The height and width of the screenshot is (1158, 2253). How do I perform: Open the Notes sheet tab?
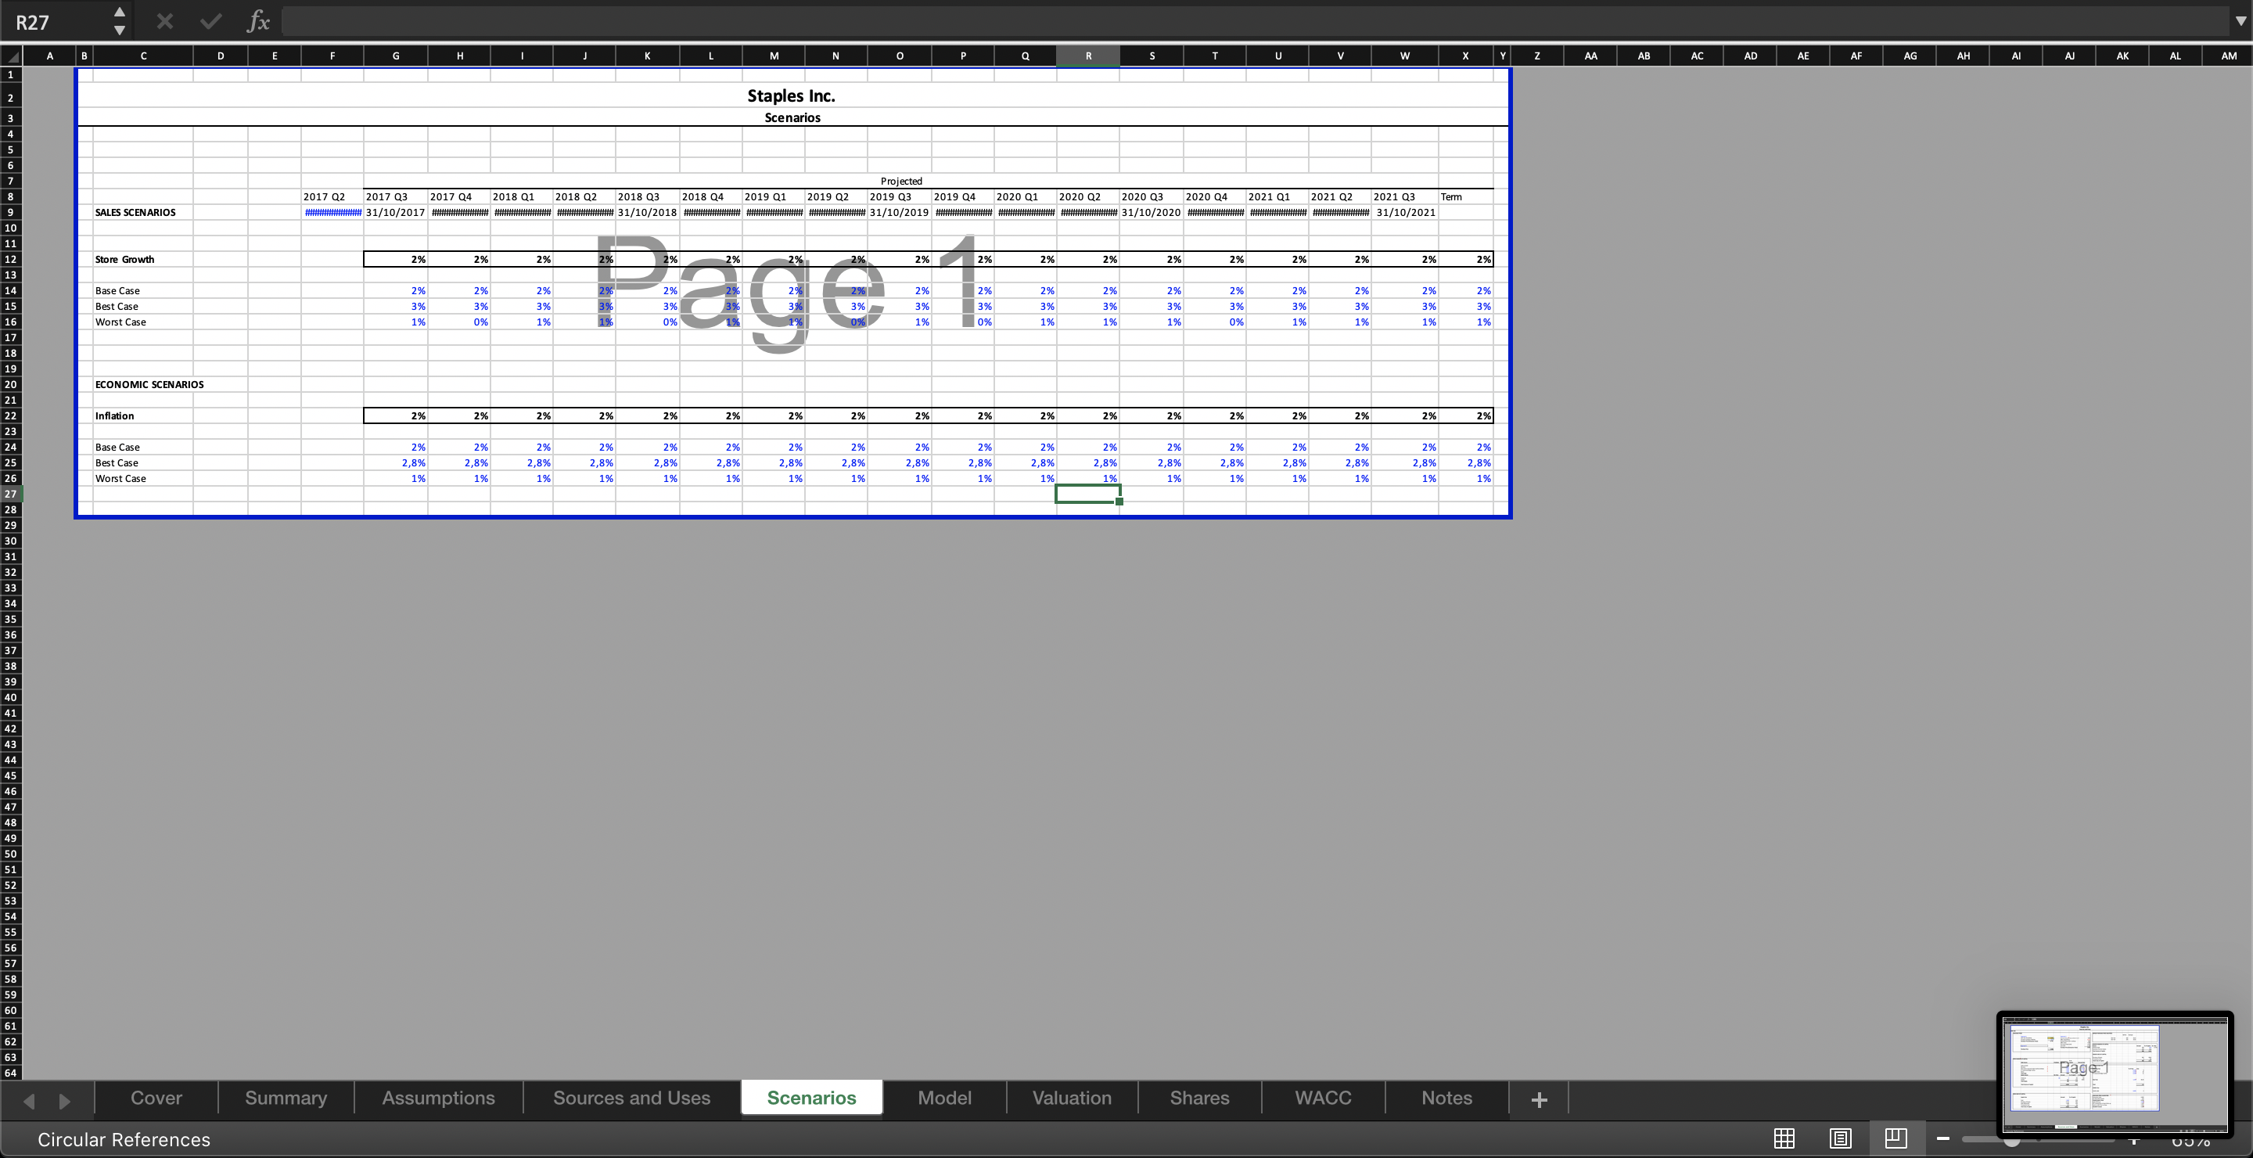tap(1446, 1099)
